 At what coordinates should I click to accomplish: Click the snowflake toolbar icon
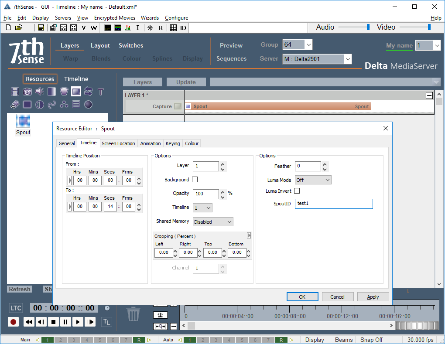pos(151,28)
